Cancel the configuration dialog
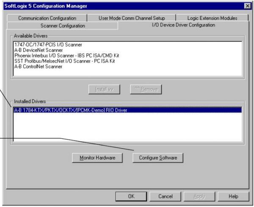This screenshot has height=207, width=254. [x=165, y=196]
